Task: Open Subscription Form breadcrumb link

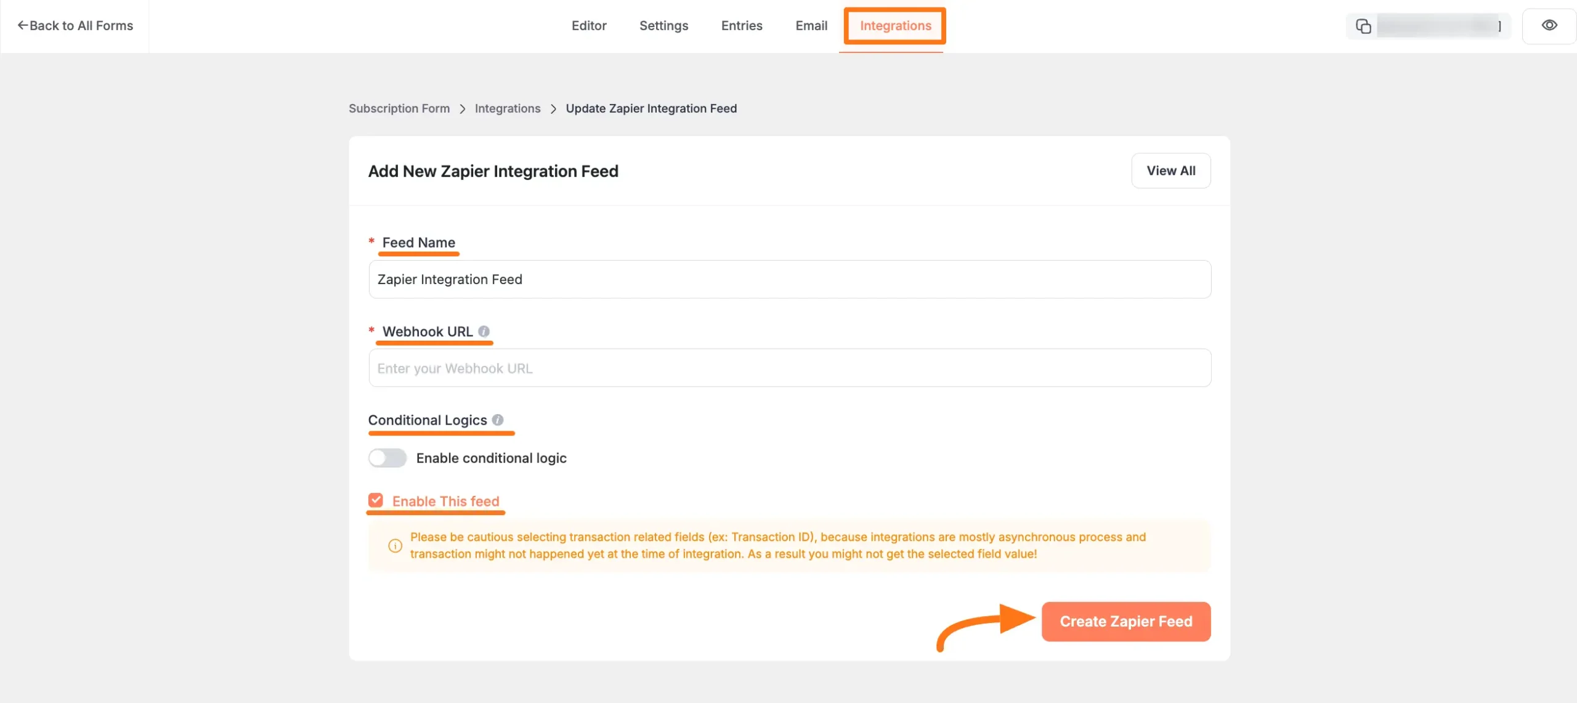Action: tap(399, 108)
